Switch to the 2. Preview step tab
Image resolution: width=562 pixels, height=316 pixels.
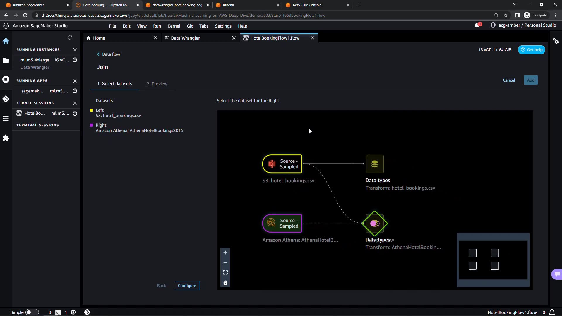(157, 84)
